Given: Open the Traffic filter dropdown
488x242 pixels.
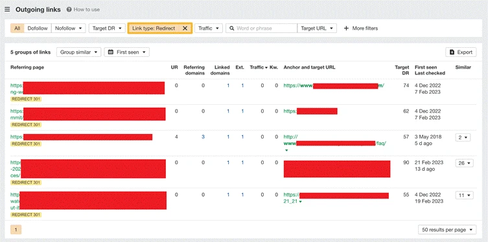Looking at the screenshot, I should click(209, 28).
